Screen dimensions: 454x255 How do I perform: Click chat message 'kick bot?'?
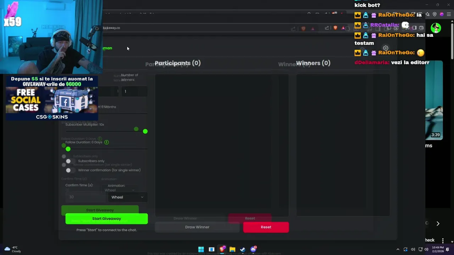pyautogui.click(x=367, y=5)
